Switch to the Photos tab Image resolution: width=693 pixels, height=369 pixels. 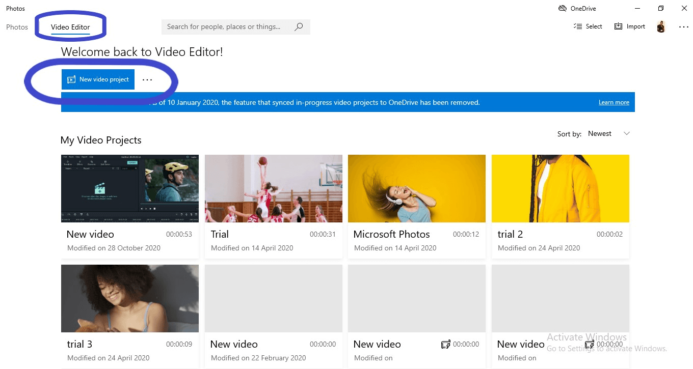tap(17, 27)
